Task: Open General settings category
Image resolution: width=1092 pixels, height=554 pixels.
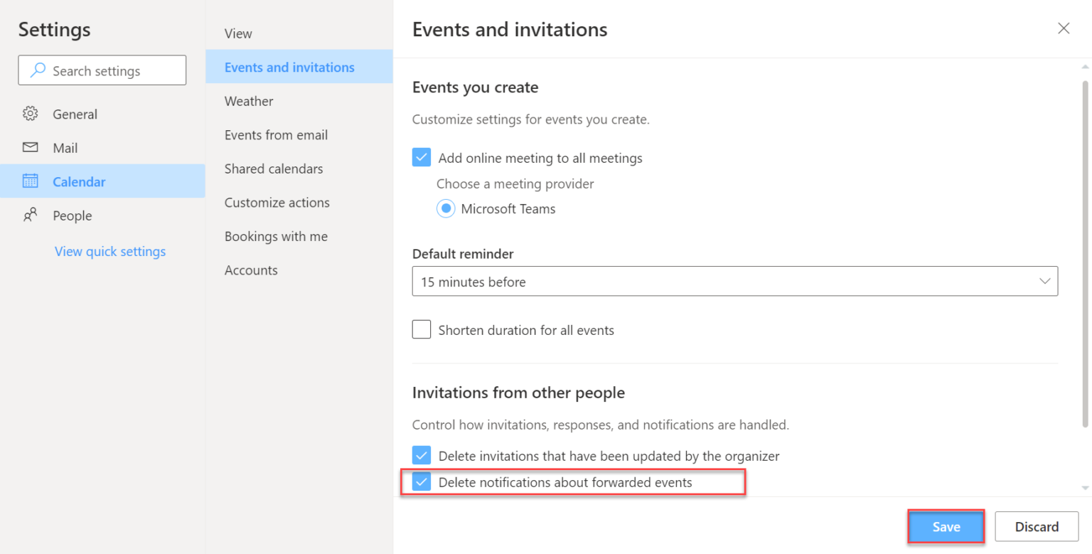Action: [x=102, y=114]
